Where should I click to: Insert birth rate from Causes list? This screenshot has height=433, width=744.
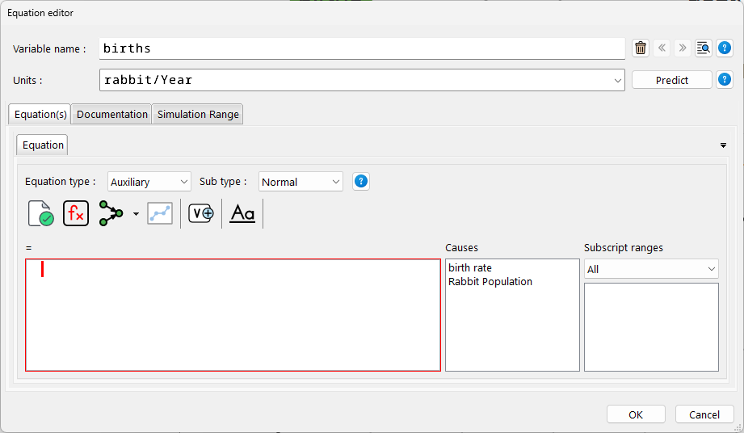pyautogui.click(x=470, y=268)
